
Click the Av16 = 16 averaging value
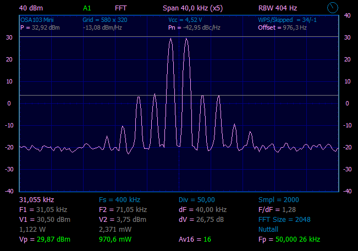(x=195, y=239)
